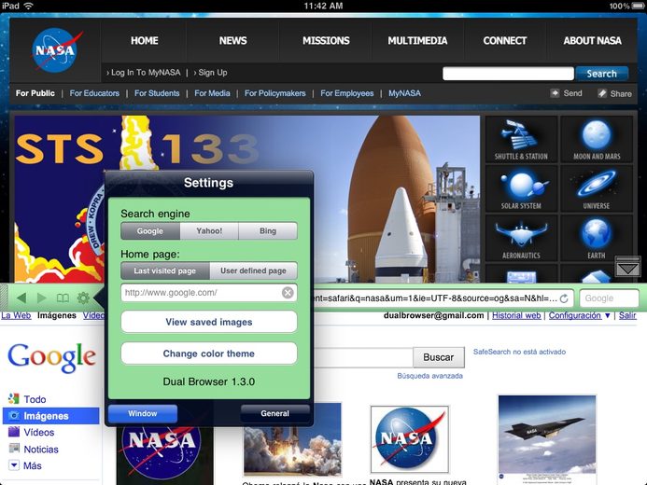Open Historial web link
This screenshot has width=647, height=485.
[516, 315]
